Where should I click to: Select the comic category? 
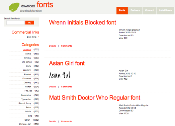tap(28, 54)
